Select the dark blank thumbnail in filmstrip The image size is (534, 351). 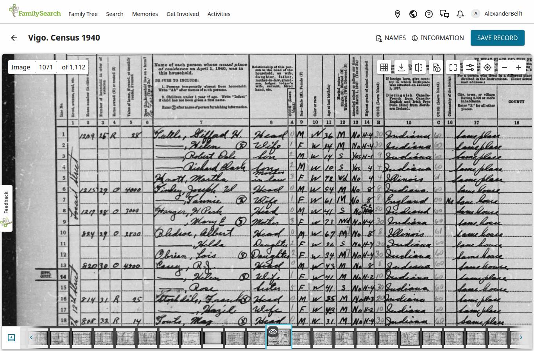(213, 338)
